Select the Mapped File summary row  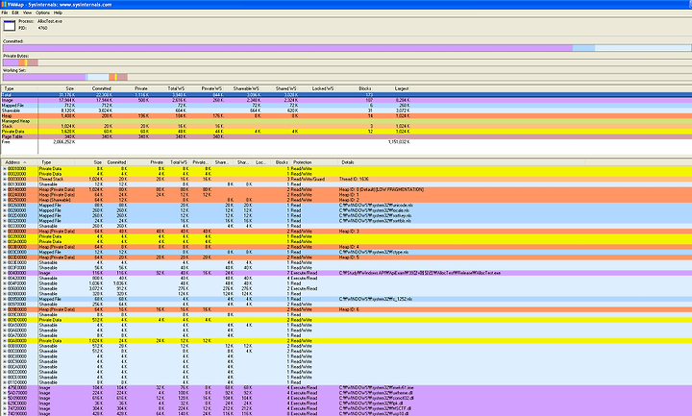click(x=346, y=106)
